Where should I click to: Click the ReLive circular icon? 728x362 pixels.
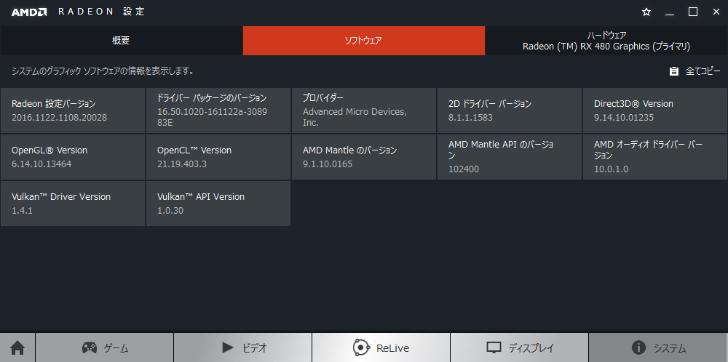361,347
